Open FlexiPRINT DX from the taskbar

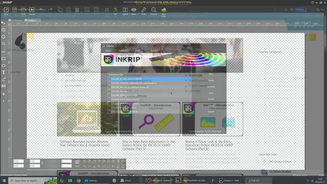point(195,181)
